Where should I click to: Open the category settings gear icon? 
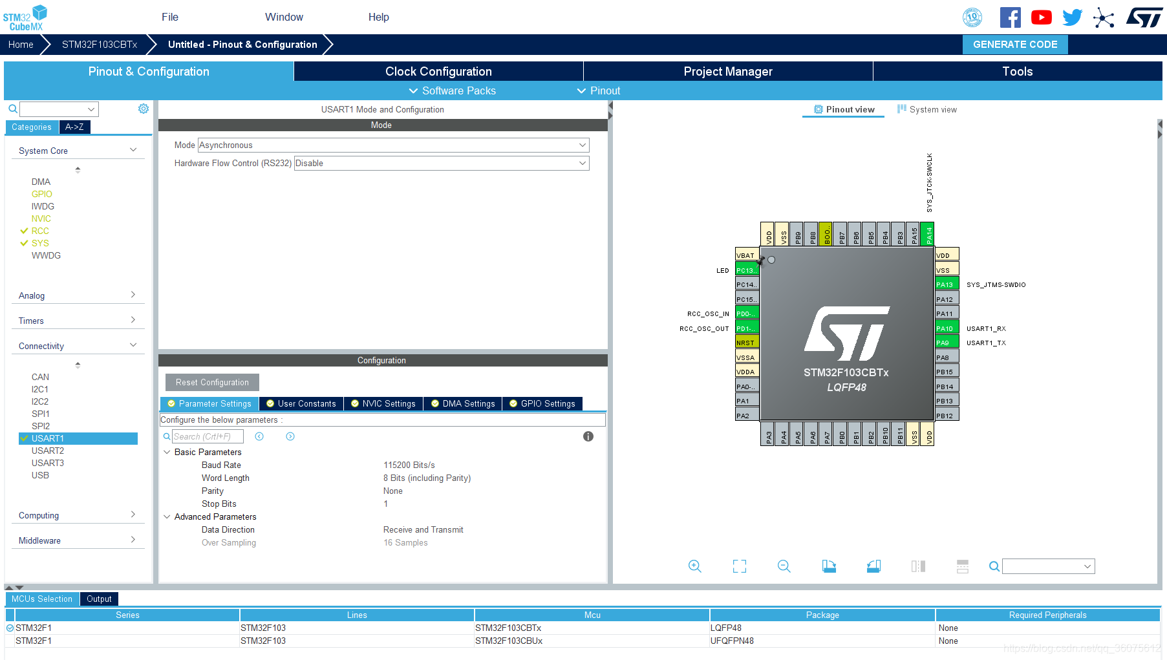click(x=144, y=109)
